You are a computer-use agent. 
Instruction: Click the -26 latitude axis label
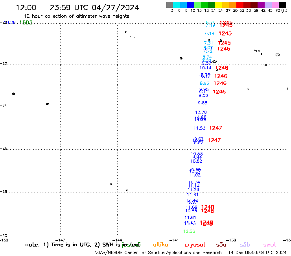pyautogui.click(x=4, y=148)
